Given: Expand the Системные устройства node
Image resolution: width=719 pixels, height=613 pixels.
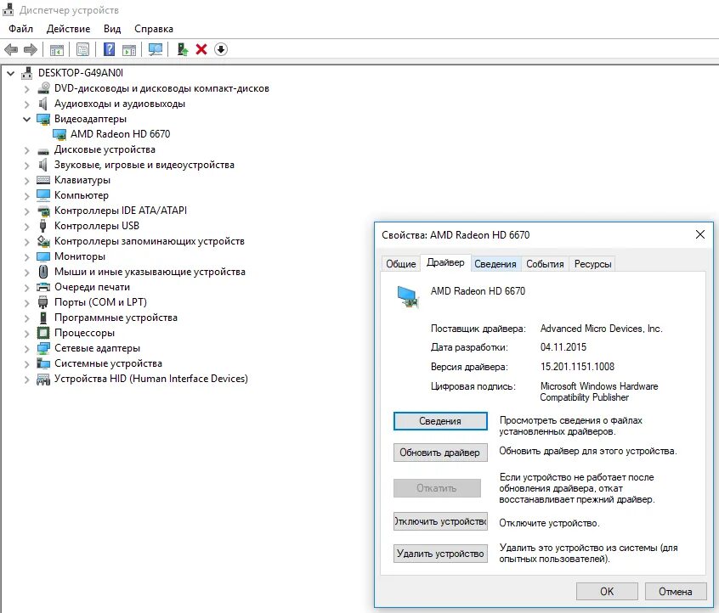Looking at the screenshot, I should (x=26, y=363).
